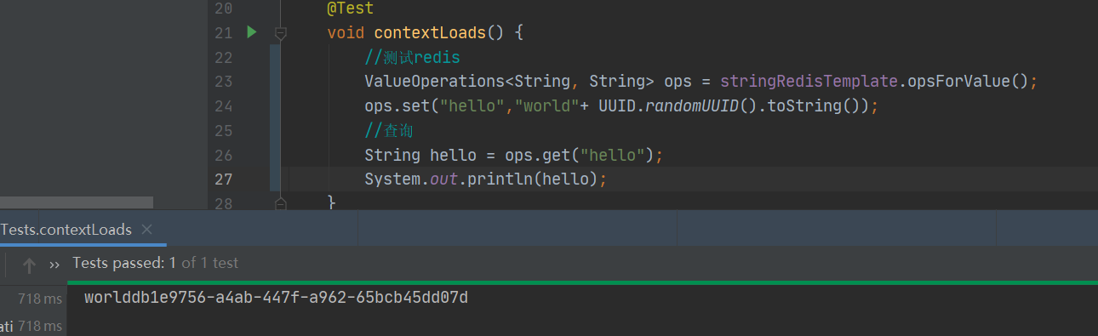1098x336 pixels.
Task: Click the horizontal scrollbar in project panel
Action: coord(77,203)
